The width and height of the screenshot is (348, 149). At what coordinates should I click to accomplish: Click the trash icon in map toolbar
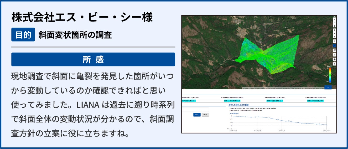pyautogui.click(x=335, y=25)
